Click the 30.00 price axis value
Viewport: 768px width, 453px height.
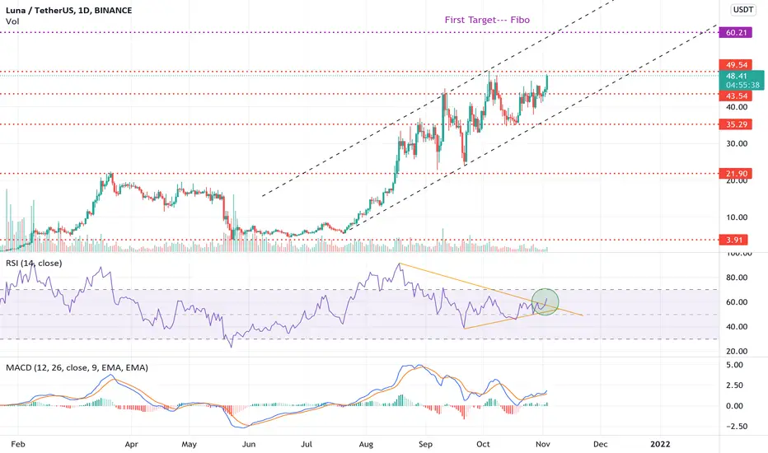coord(737,143)
